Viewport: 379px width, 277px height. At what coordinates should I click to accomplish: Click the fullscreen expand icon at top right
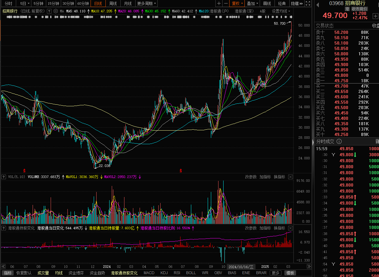coord(309,3)
